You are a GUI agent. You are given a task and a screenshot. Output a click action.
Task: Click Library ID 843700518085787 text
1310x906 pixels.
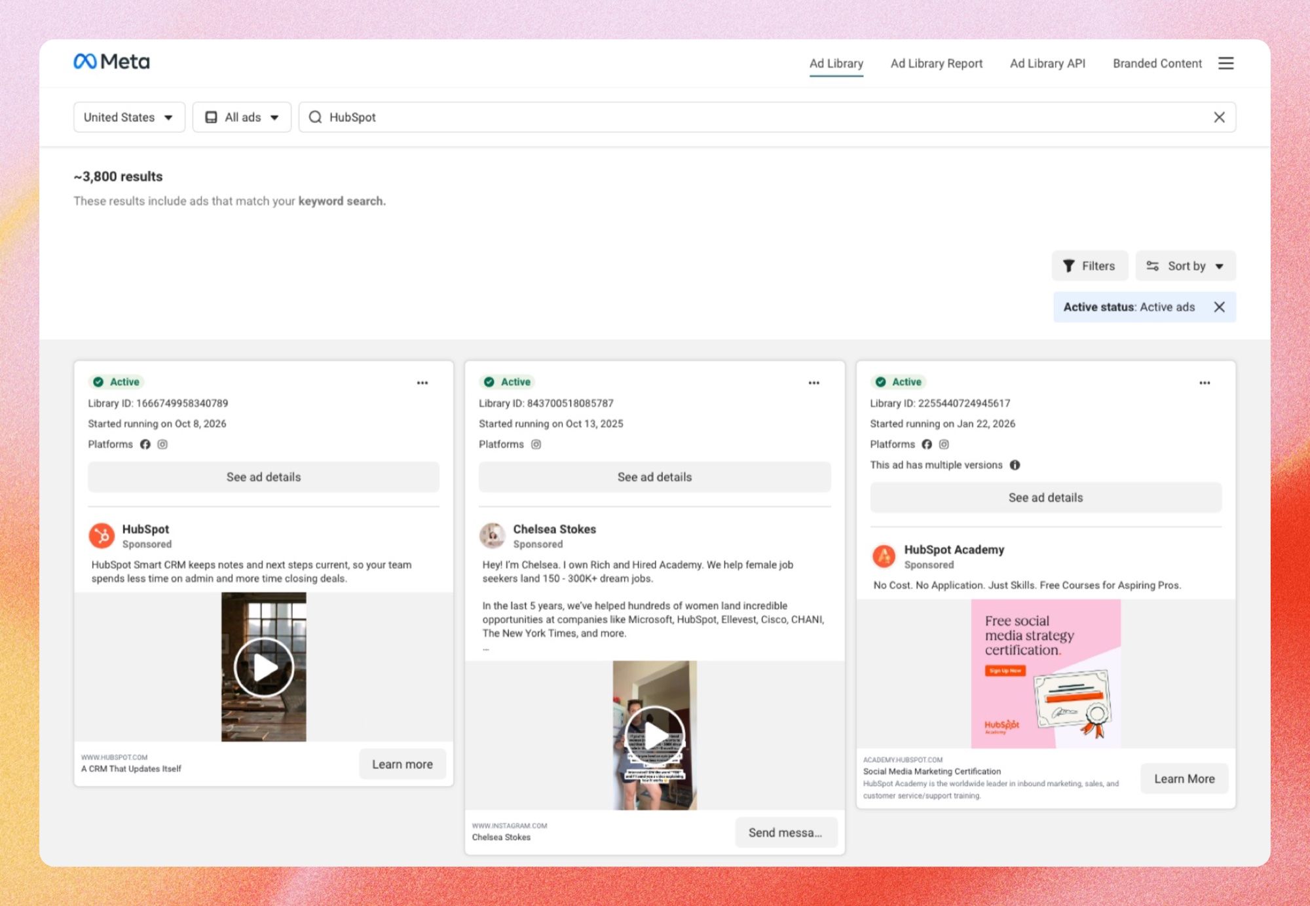pyautogui.click(x=546, y=403)
